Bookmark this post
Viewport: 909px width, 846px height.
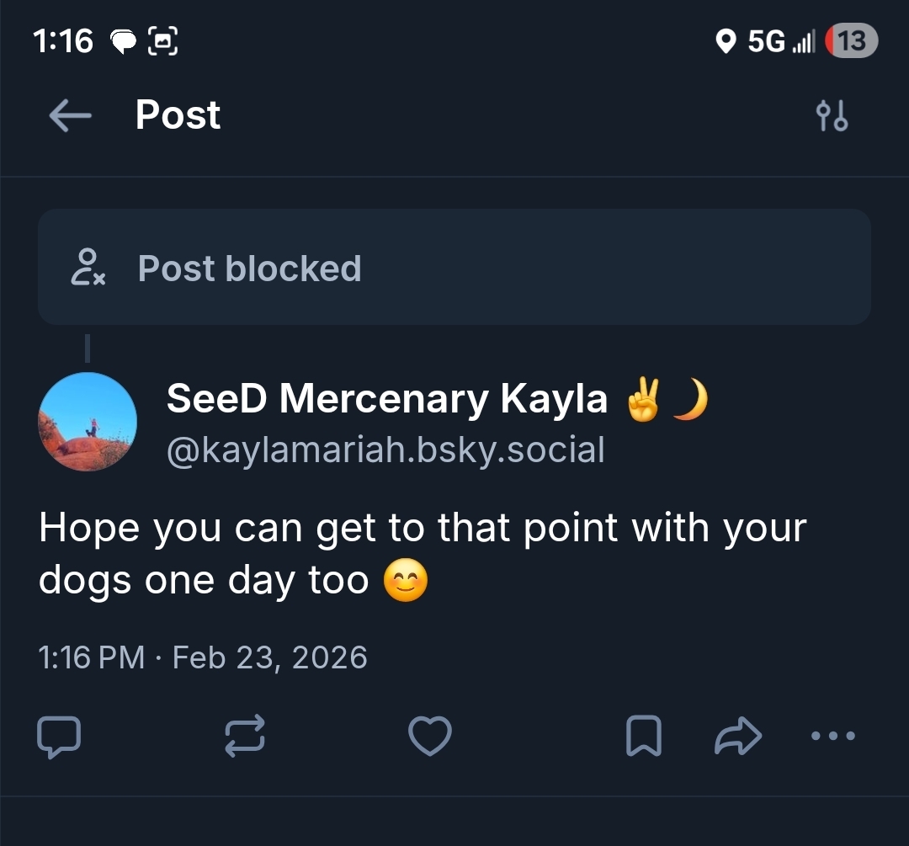(x=644, y=737)
